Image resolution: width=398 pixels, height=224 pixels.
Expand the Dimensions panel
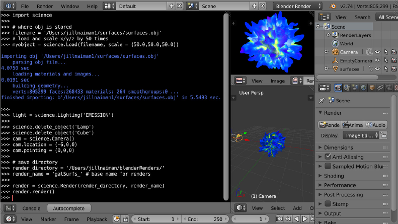[x=321, y=147]
